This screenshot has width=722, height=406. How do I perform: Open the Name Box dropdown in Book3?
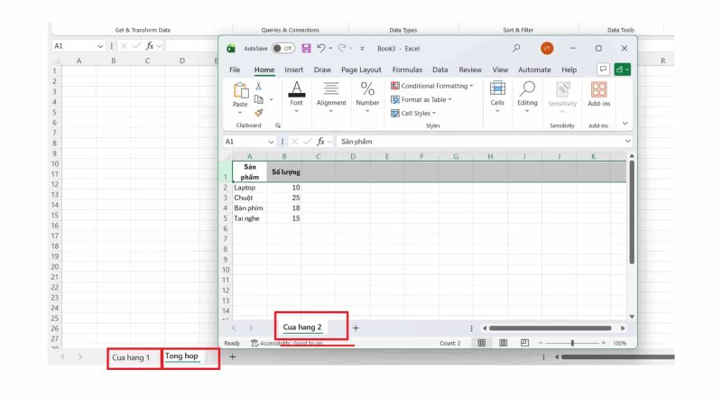point(271,142)
